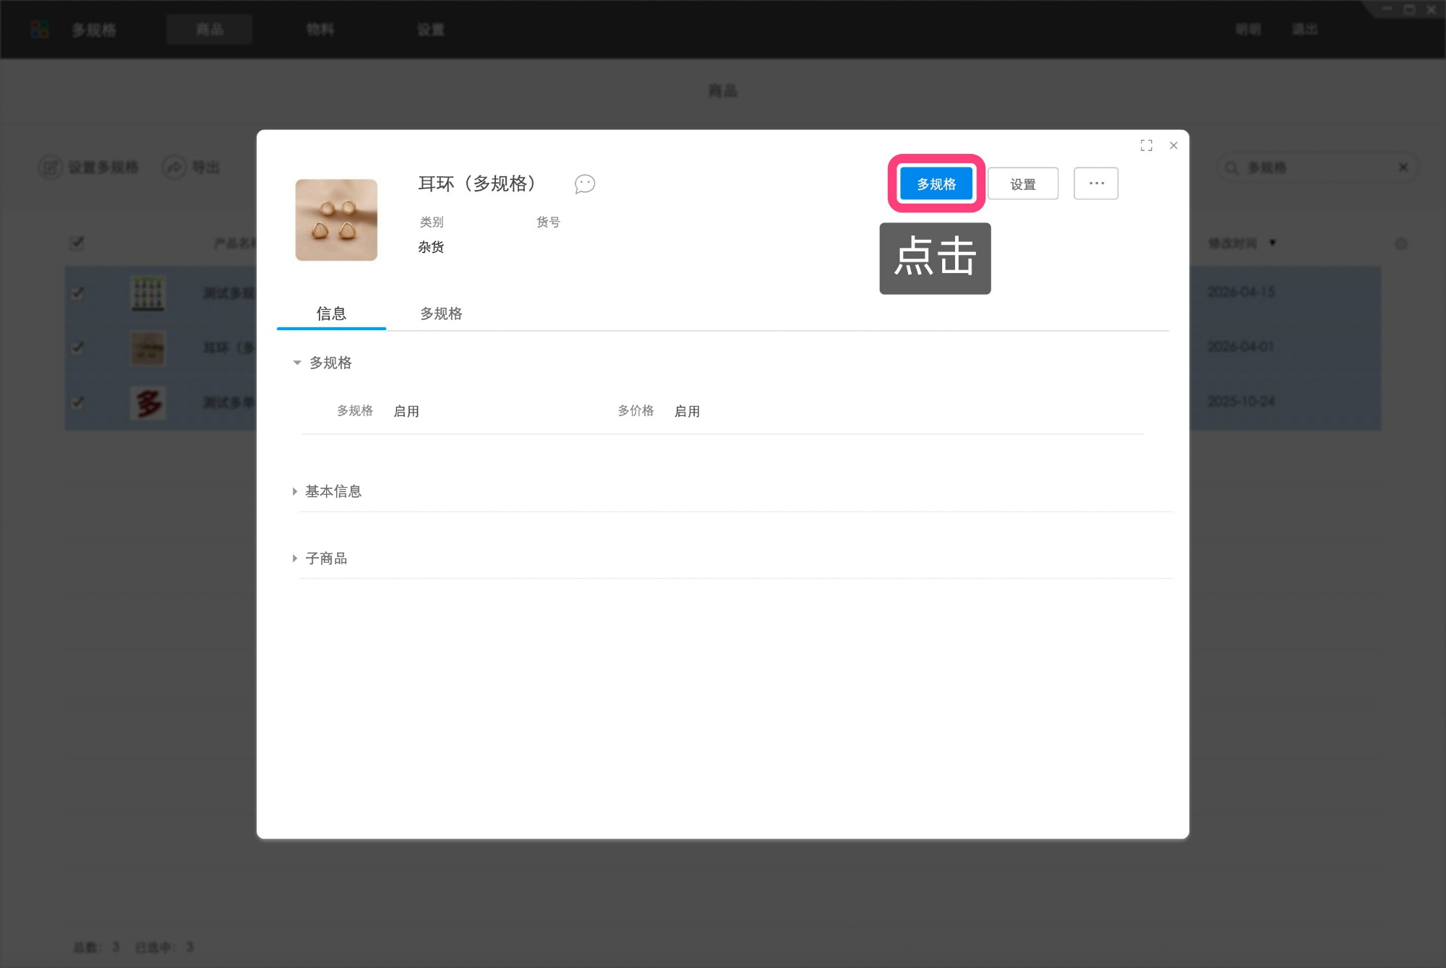Viewport: 1446px width, 968px height.
Task: Click the earring product thumbnail image
Action: pos(336,220)
